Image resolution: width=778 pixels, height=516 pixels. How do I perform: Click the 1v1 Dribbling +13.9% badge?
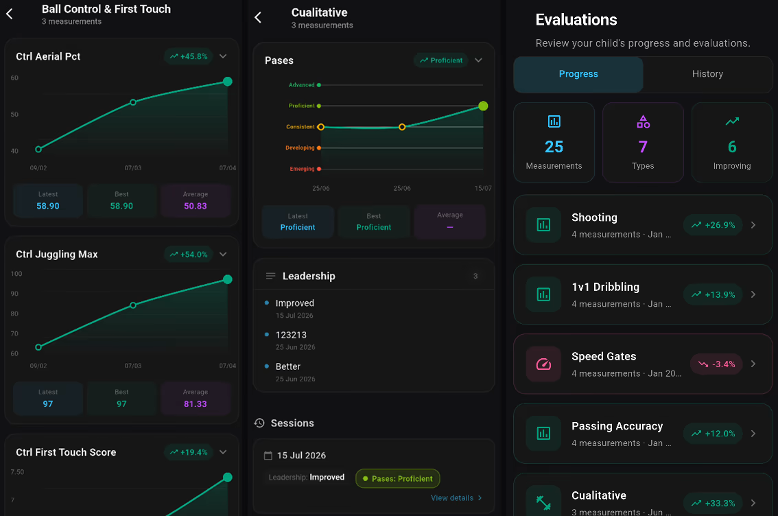tap(713, 294)
